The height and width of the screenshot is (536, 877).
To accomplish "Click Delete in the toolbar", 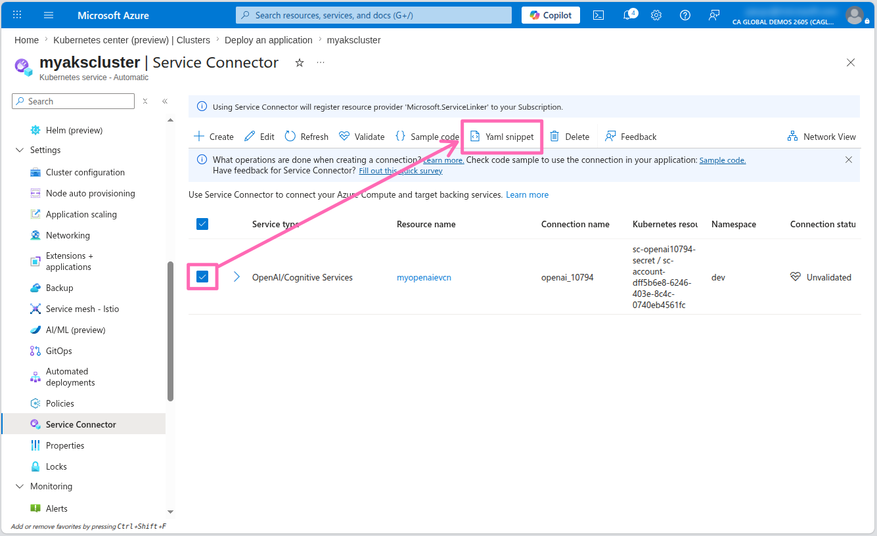I will click(x=570, y=137).
